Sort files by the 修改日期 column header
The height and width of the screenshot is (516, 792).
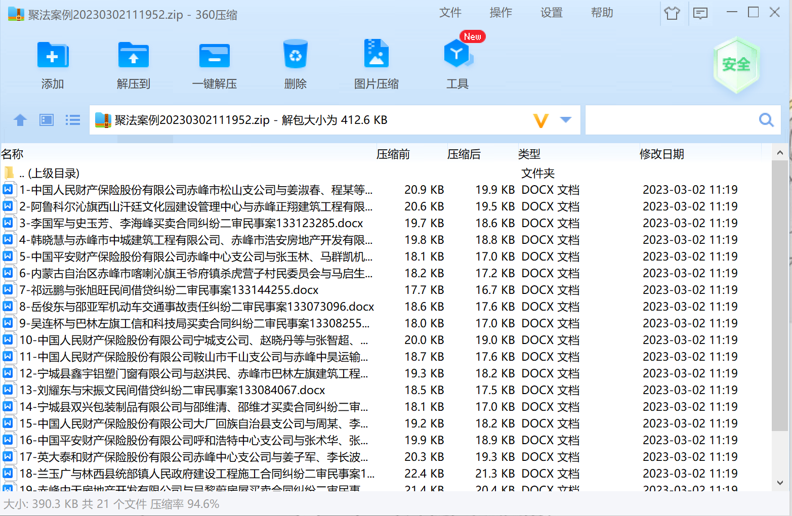[661, 154]
